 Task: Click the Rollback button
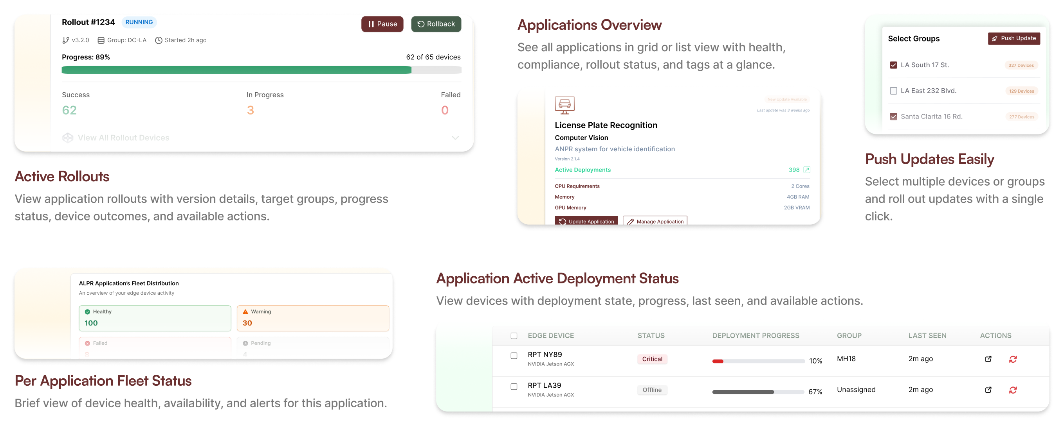click(436, 24)
